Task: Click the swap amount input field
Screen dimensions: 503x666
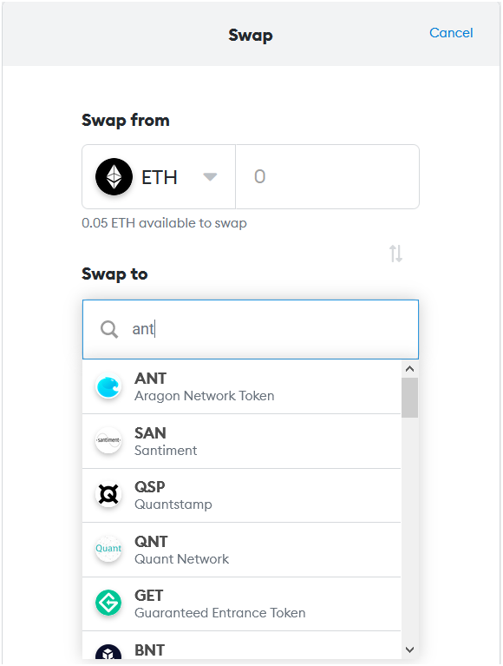Action: (x=328, y=176)
